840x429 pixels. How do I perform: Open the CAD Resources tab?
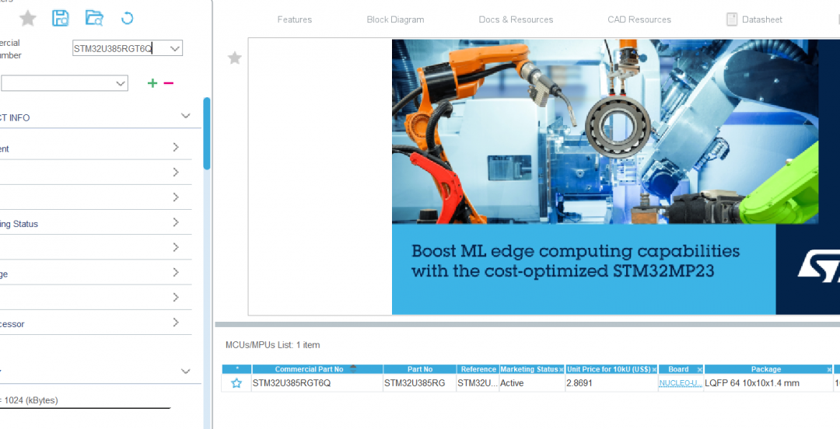tap(639, 19)
